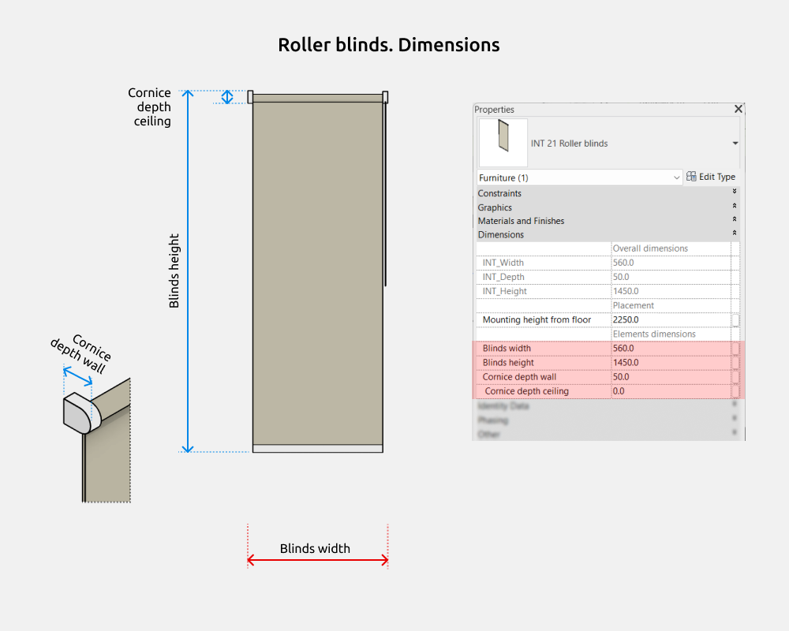The image size is (789, 631).
Task: Click the Elements dimensions group label
Action: [x=654, y=334]
